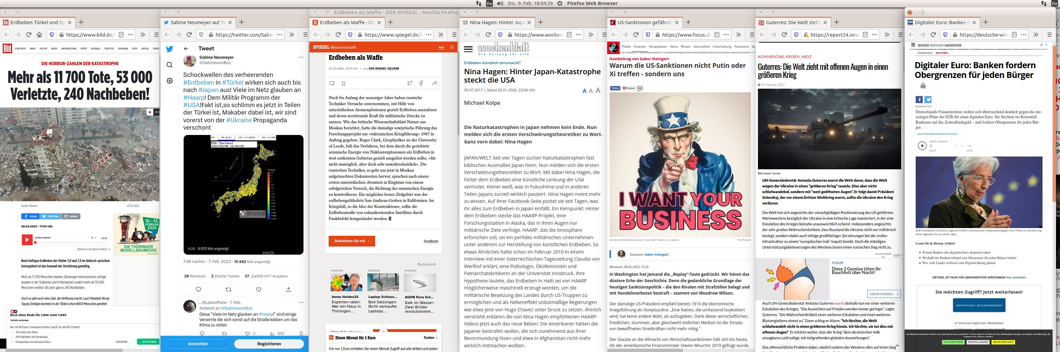Screen dimensions: 1060x352
Task: Open a new tab in the Digitaler Euro window
Action: point(985,23)
